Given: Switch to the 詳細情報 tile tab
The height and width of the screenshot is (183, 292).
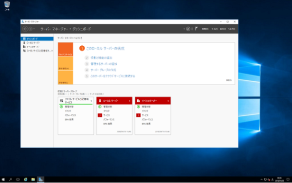Looking at the screenshot, I should [x=65, y=77].
